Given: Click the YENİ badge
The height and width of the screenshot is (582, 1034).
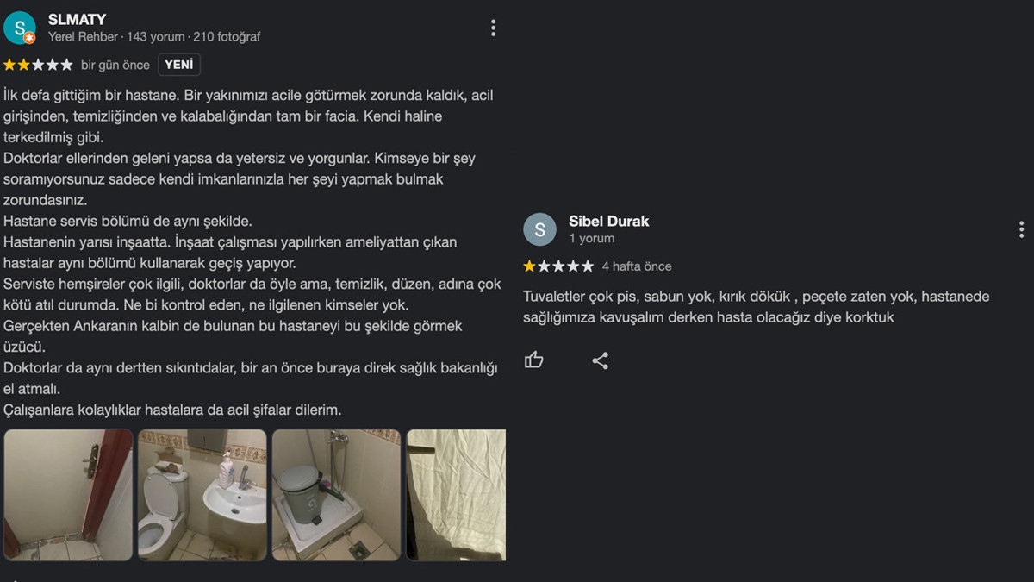Looking at the screenshot, I should 179,65.
